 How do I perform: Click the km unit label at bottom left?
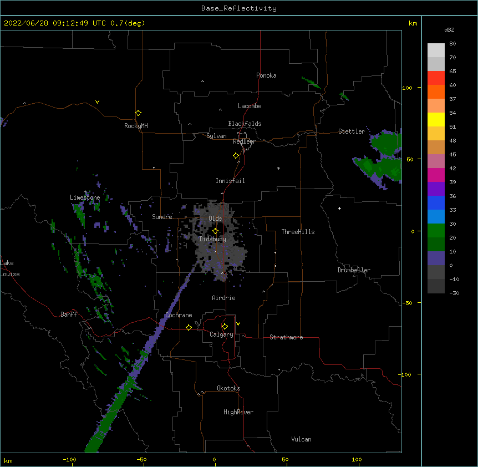click(x=8, y=460)
